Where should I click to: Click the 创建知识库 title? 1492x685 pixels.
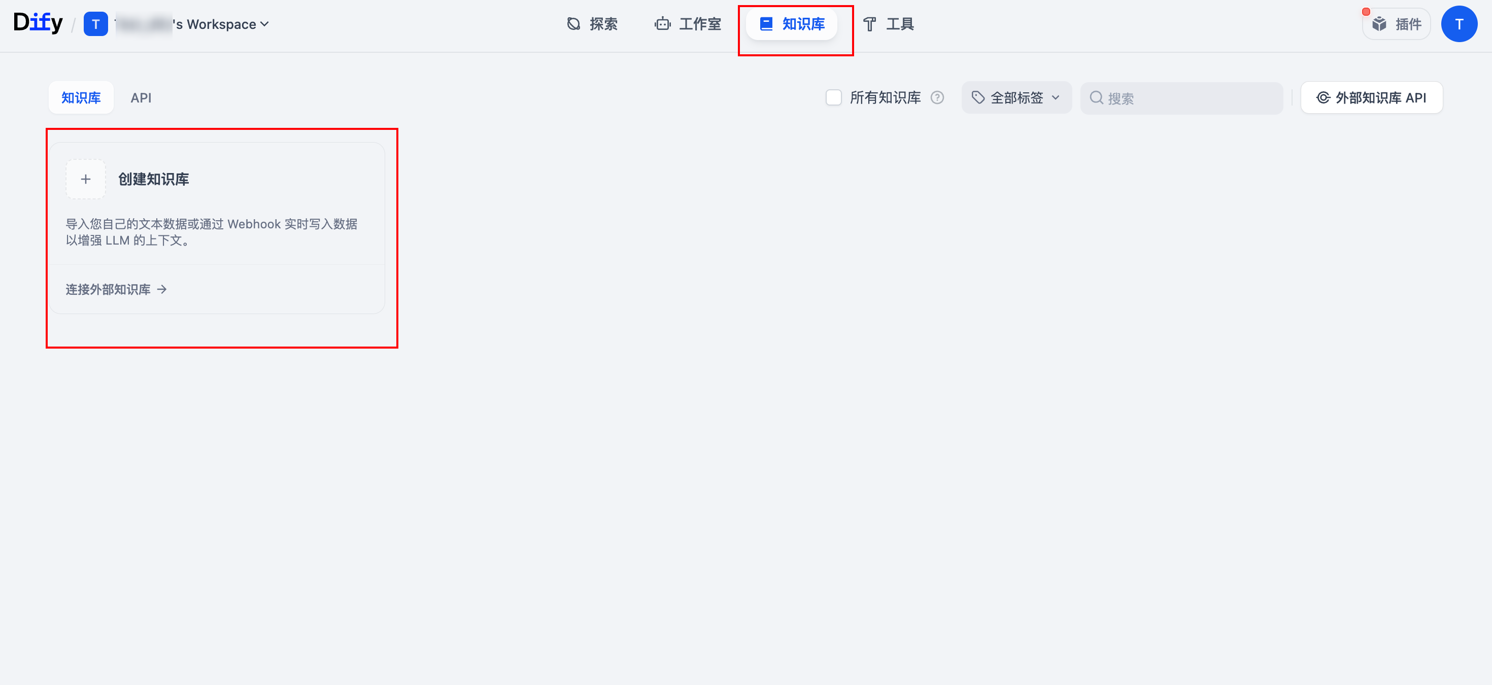[x=153, y=179]
